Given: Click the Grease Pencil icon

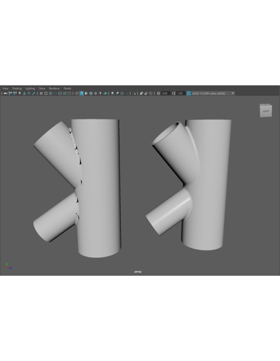Looking at the screenshot, I should (33, 93).
